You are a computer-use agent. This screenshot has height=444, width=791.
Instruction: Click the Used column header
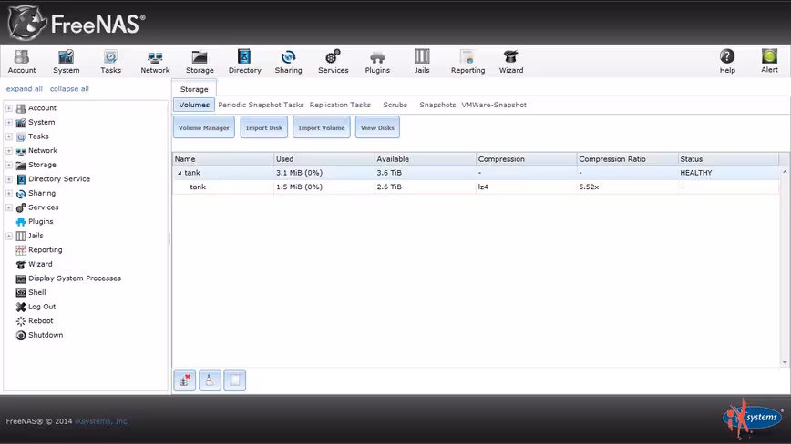[324, 159]
